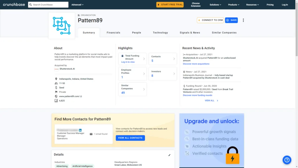
Task: Click Log in to view link
Action: [128, 62]
